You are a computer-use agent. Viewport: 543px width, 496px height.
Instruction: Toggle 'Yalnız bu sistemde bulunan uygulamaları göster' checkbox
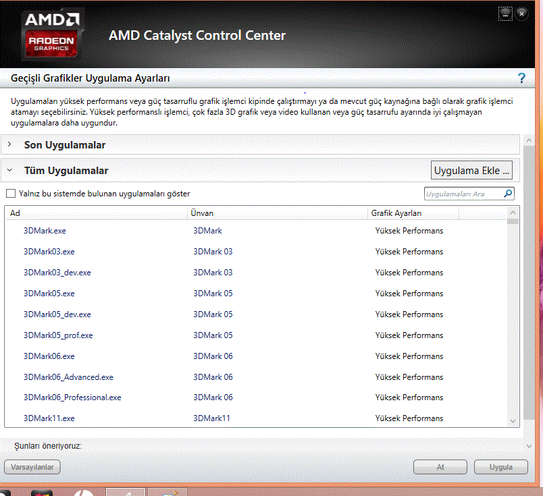coord(11,194)
